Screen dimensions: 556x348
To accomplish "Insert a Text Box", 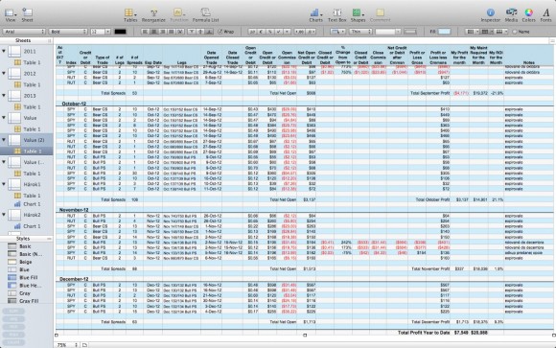I will coord(336,15).
